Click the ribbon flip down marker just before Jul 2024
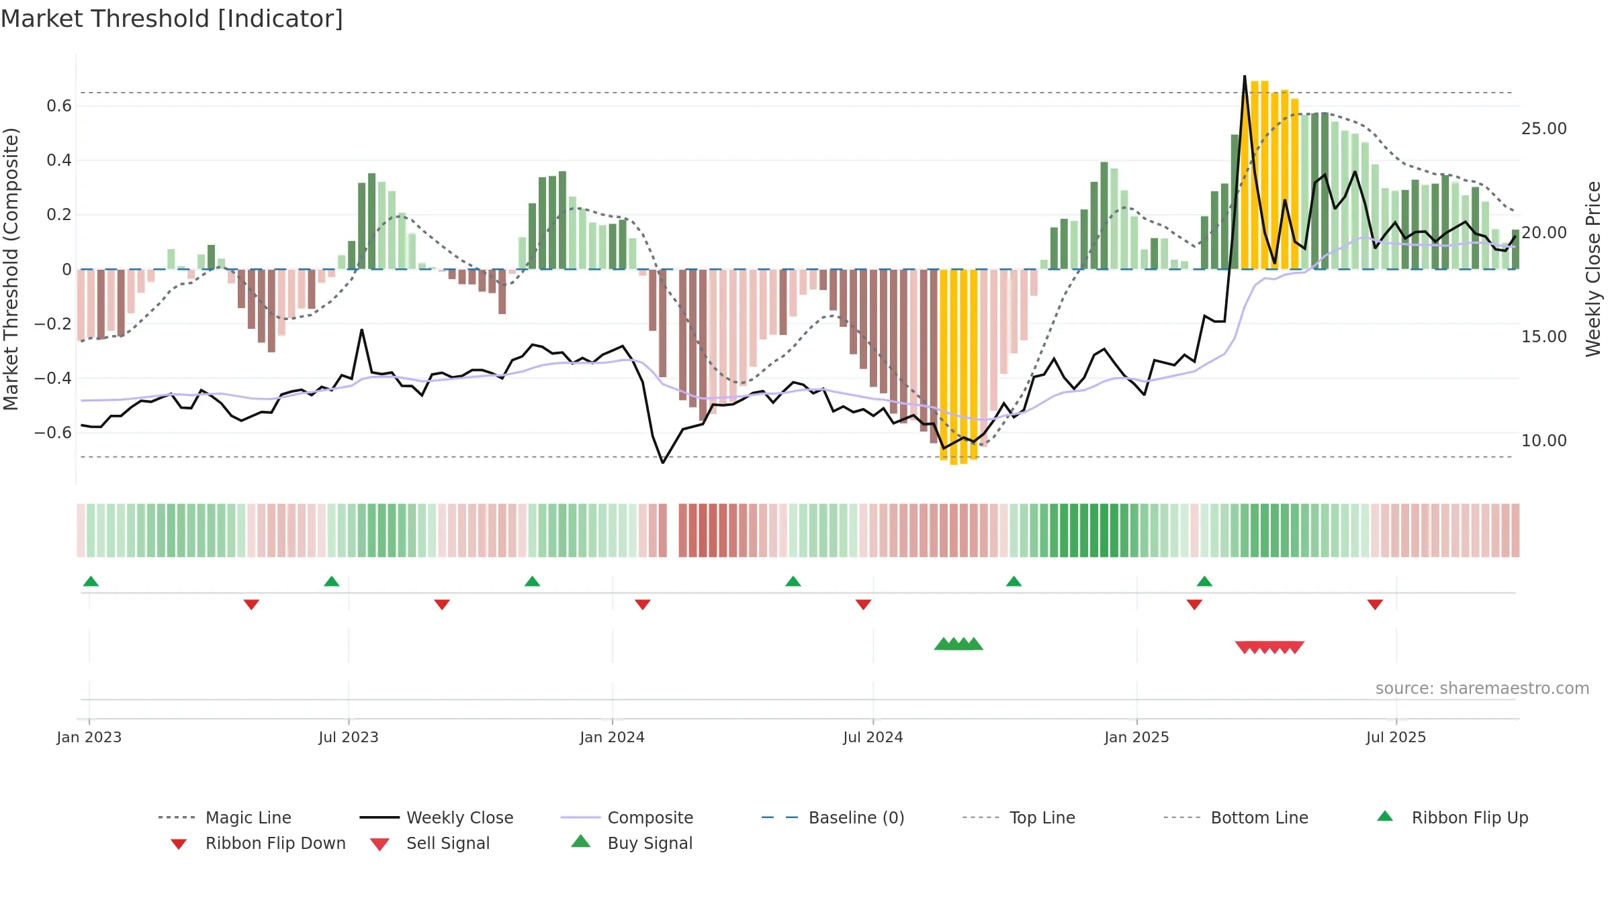This screenshot has width=1612, height=906. pos(863,605)
